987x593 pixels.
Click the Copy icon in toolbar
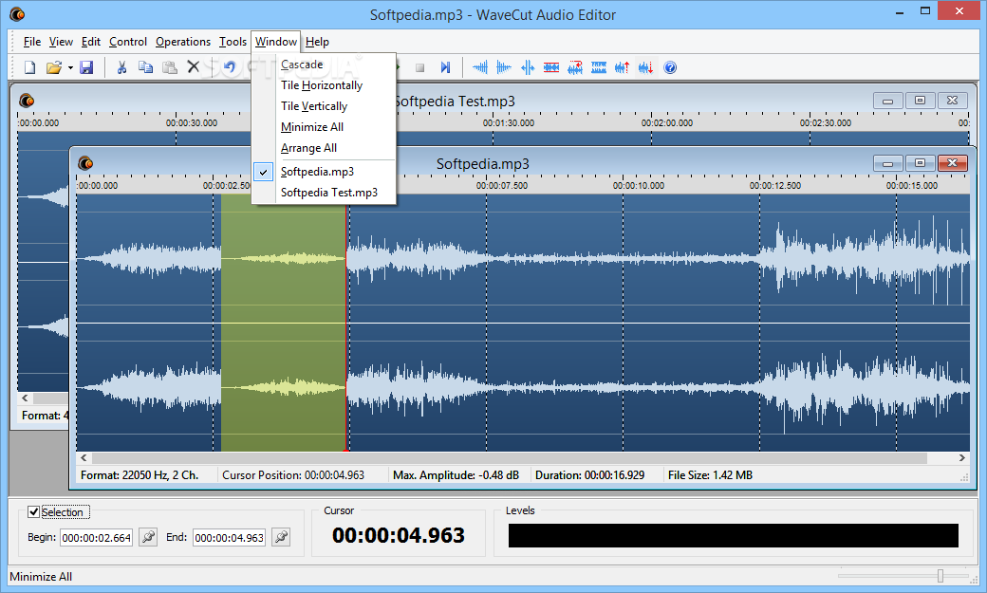(145, 67)
